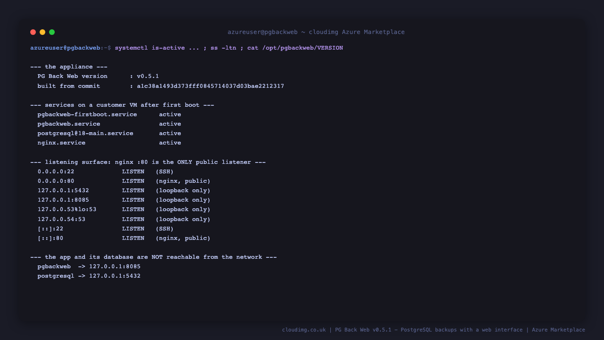This screenshot has width=604, height=340.
Task: Click (nginx, public) note beside [::]:80
Action: 183,238
